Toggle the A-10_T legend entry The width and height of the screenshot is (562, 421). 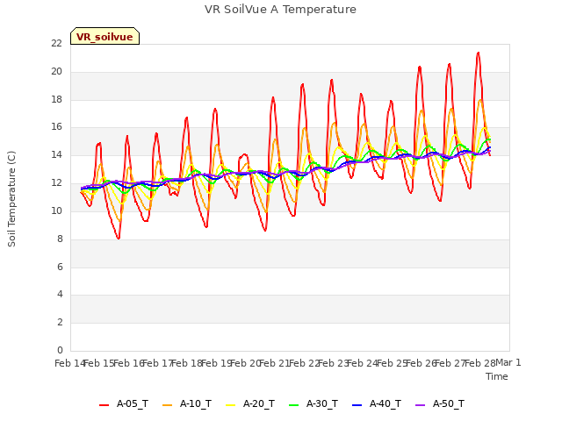click(x=187, y=404)
